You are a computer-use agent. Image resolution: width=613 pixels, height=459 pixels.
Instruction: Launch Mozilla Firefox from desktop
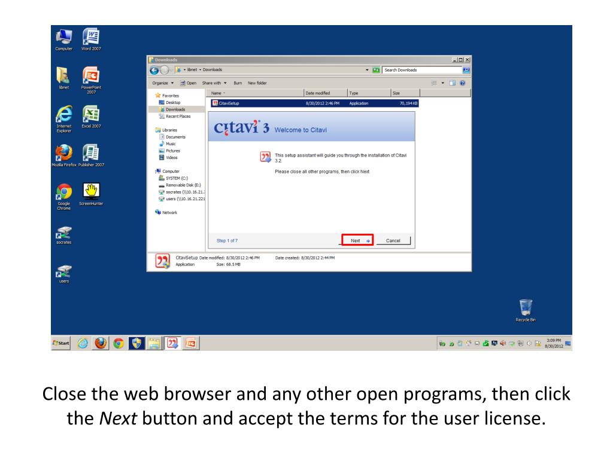64,156
